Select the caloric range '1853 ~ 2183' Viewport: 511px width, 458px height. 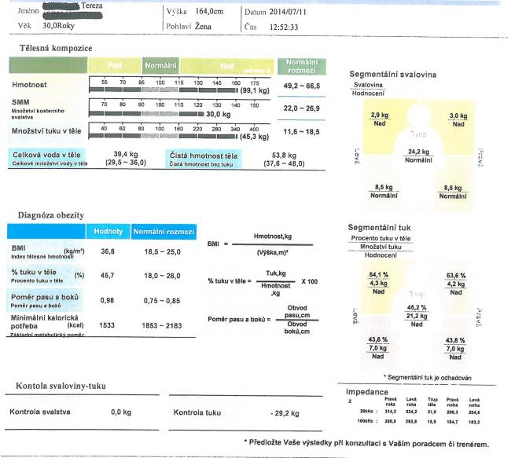[162, 325]
